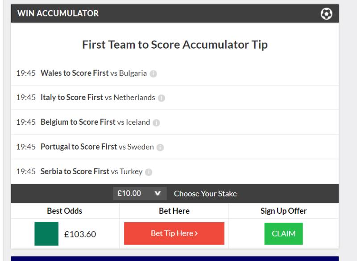The width and height of the screenshot is (357, 261).
Task: Open info icon beside Wales vs Bulgaria
Action: [x=153, y=73]
